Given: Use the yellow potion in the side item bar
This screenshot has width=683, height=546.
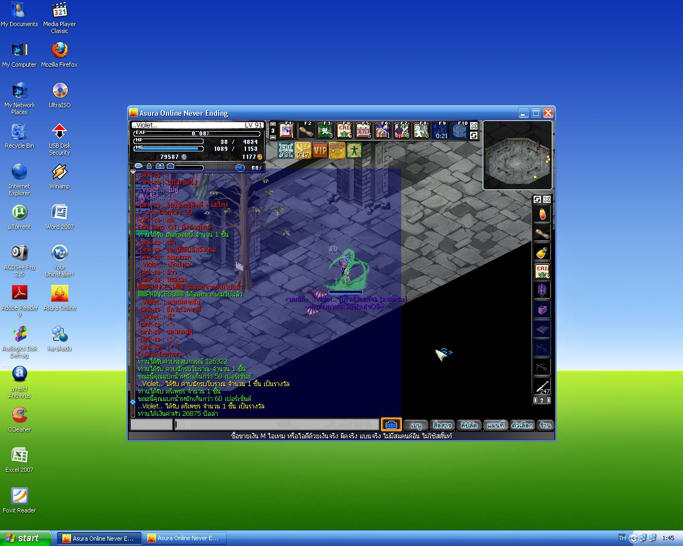Looking at the screenshot, I should pos(542,252).
